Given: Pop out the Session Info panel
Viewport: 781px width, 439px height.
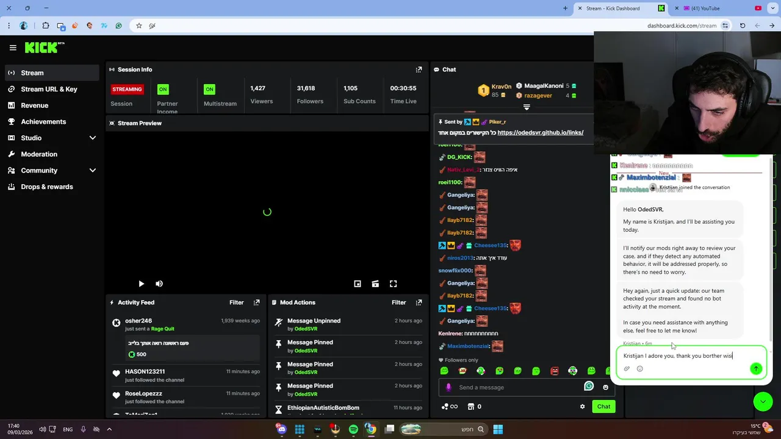Looking at the screenshot, I should point(419,70).
